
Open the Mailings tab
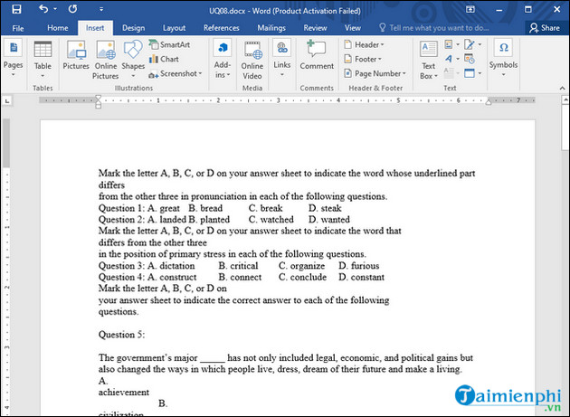271,28
